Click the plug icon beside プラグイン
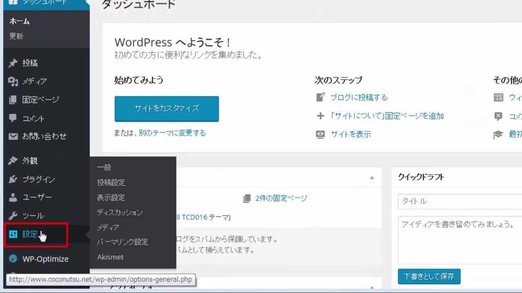This screenshot has height=293, width=522. (x=13, y=179)
